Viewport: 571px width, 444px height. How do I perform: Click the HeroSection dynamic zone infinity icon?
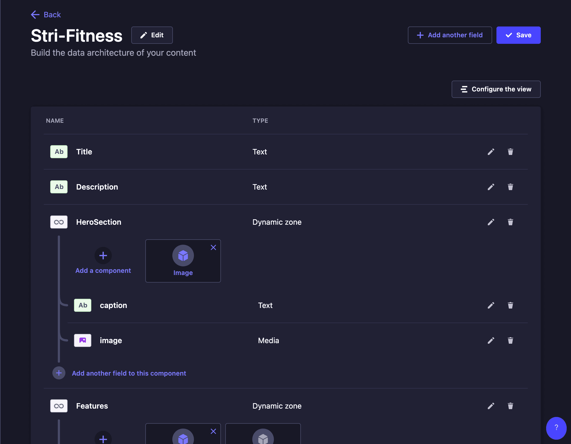(x=59, y=222)
